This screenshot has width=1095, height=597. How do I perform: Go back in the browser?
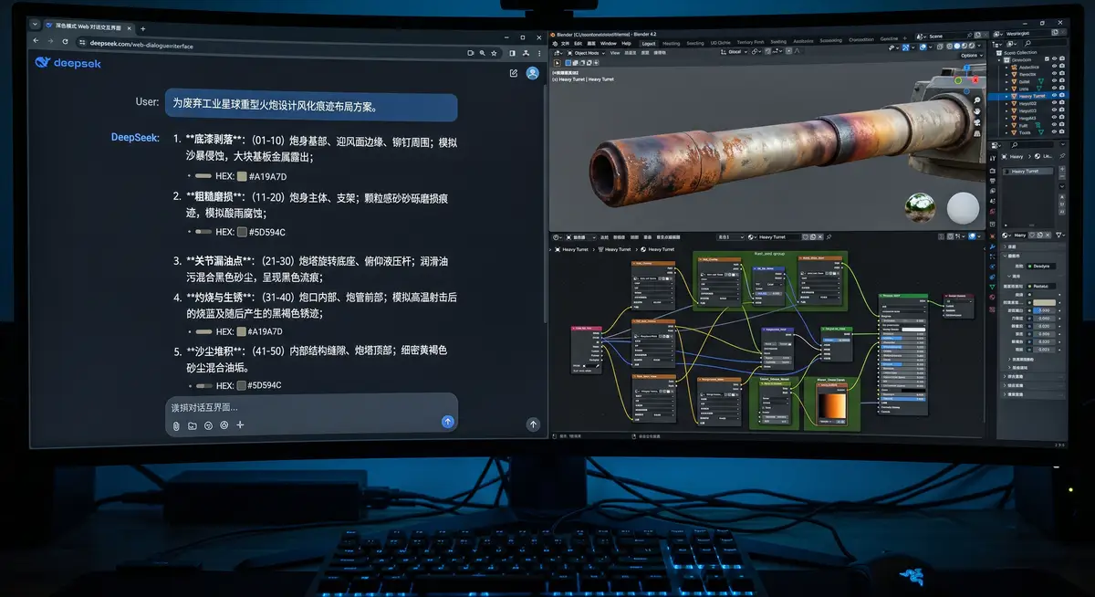36,42
